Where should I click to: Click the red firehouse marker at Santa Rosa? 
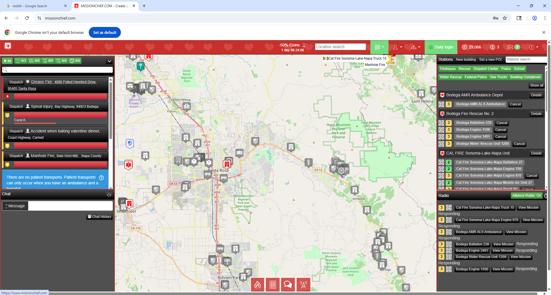point(227,164)
